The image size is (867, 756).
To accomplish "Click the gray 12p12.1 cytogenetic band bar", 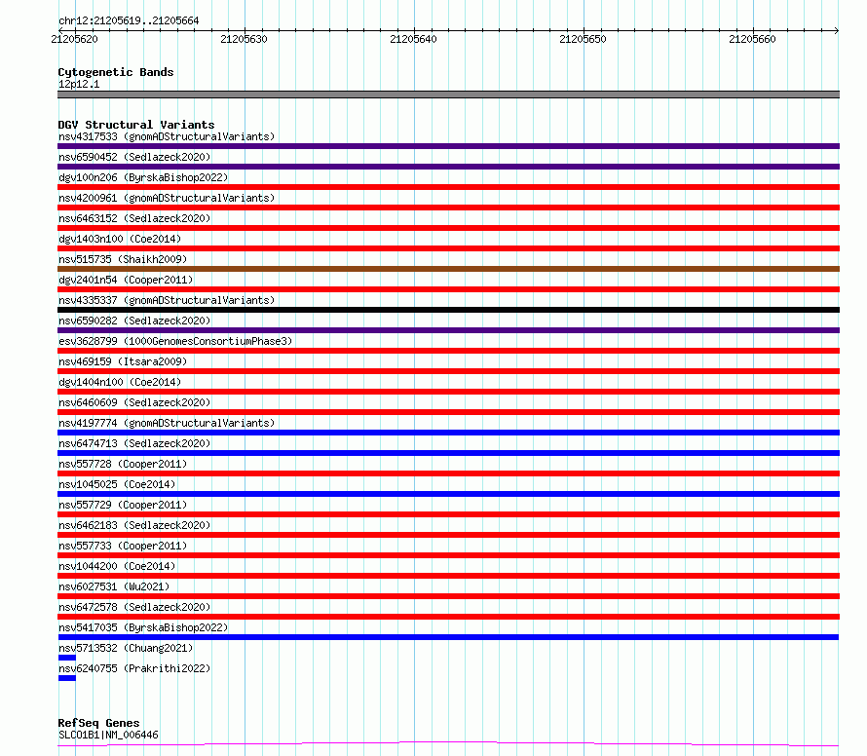I will click(x=448, y=94).
